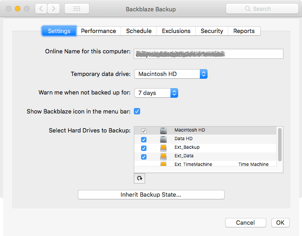
Task: Click in the Search field
Action: click(262, 9)
